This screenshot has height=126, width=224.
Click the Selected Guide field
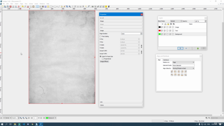tap(183, 65)
